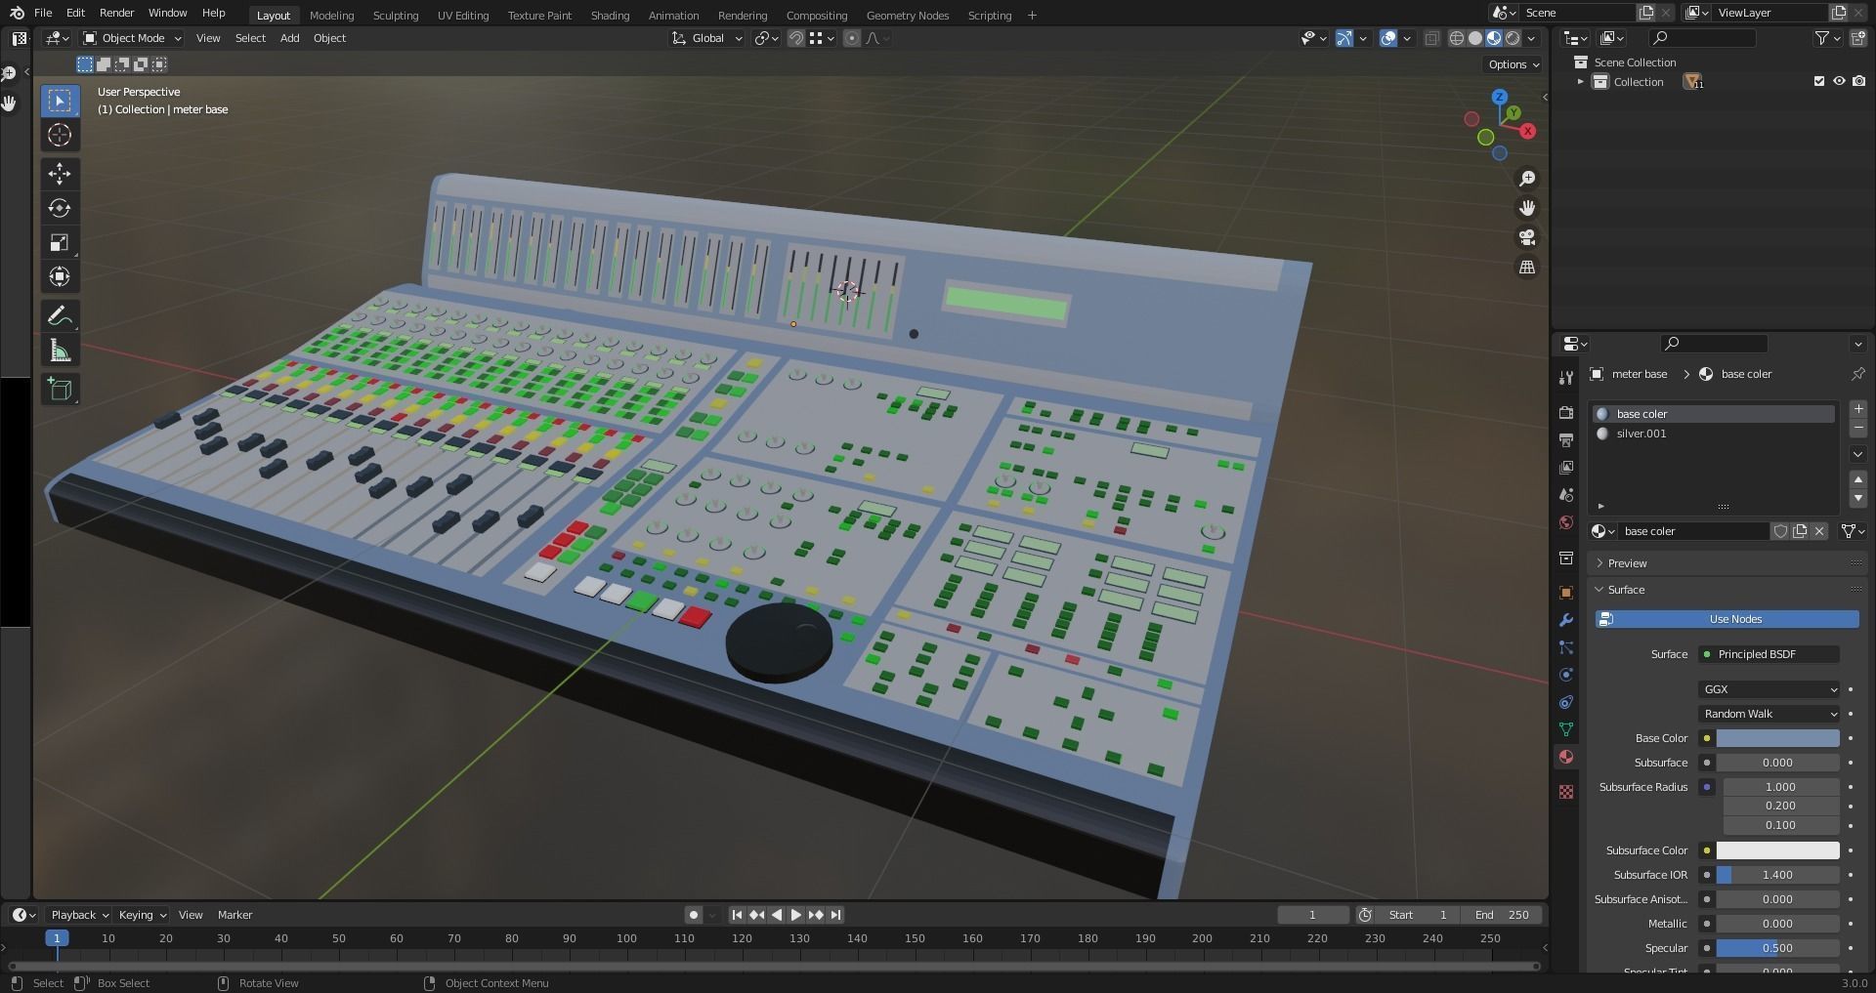Toggle snapping with the magnet icon
The width and height of the screenshot is (1876, 993).
795,38
